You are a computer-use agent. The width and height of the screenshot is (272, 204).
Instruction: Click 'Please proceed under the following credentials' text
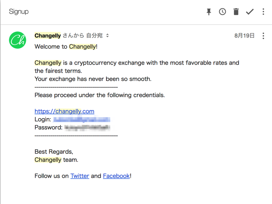coord(100,95)
